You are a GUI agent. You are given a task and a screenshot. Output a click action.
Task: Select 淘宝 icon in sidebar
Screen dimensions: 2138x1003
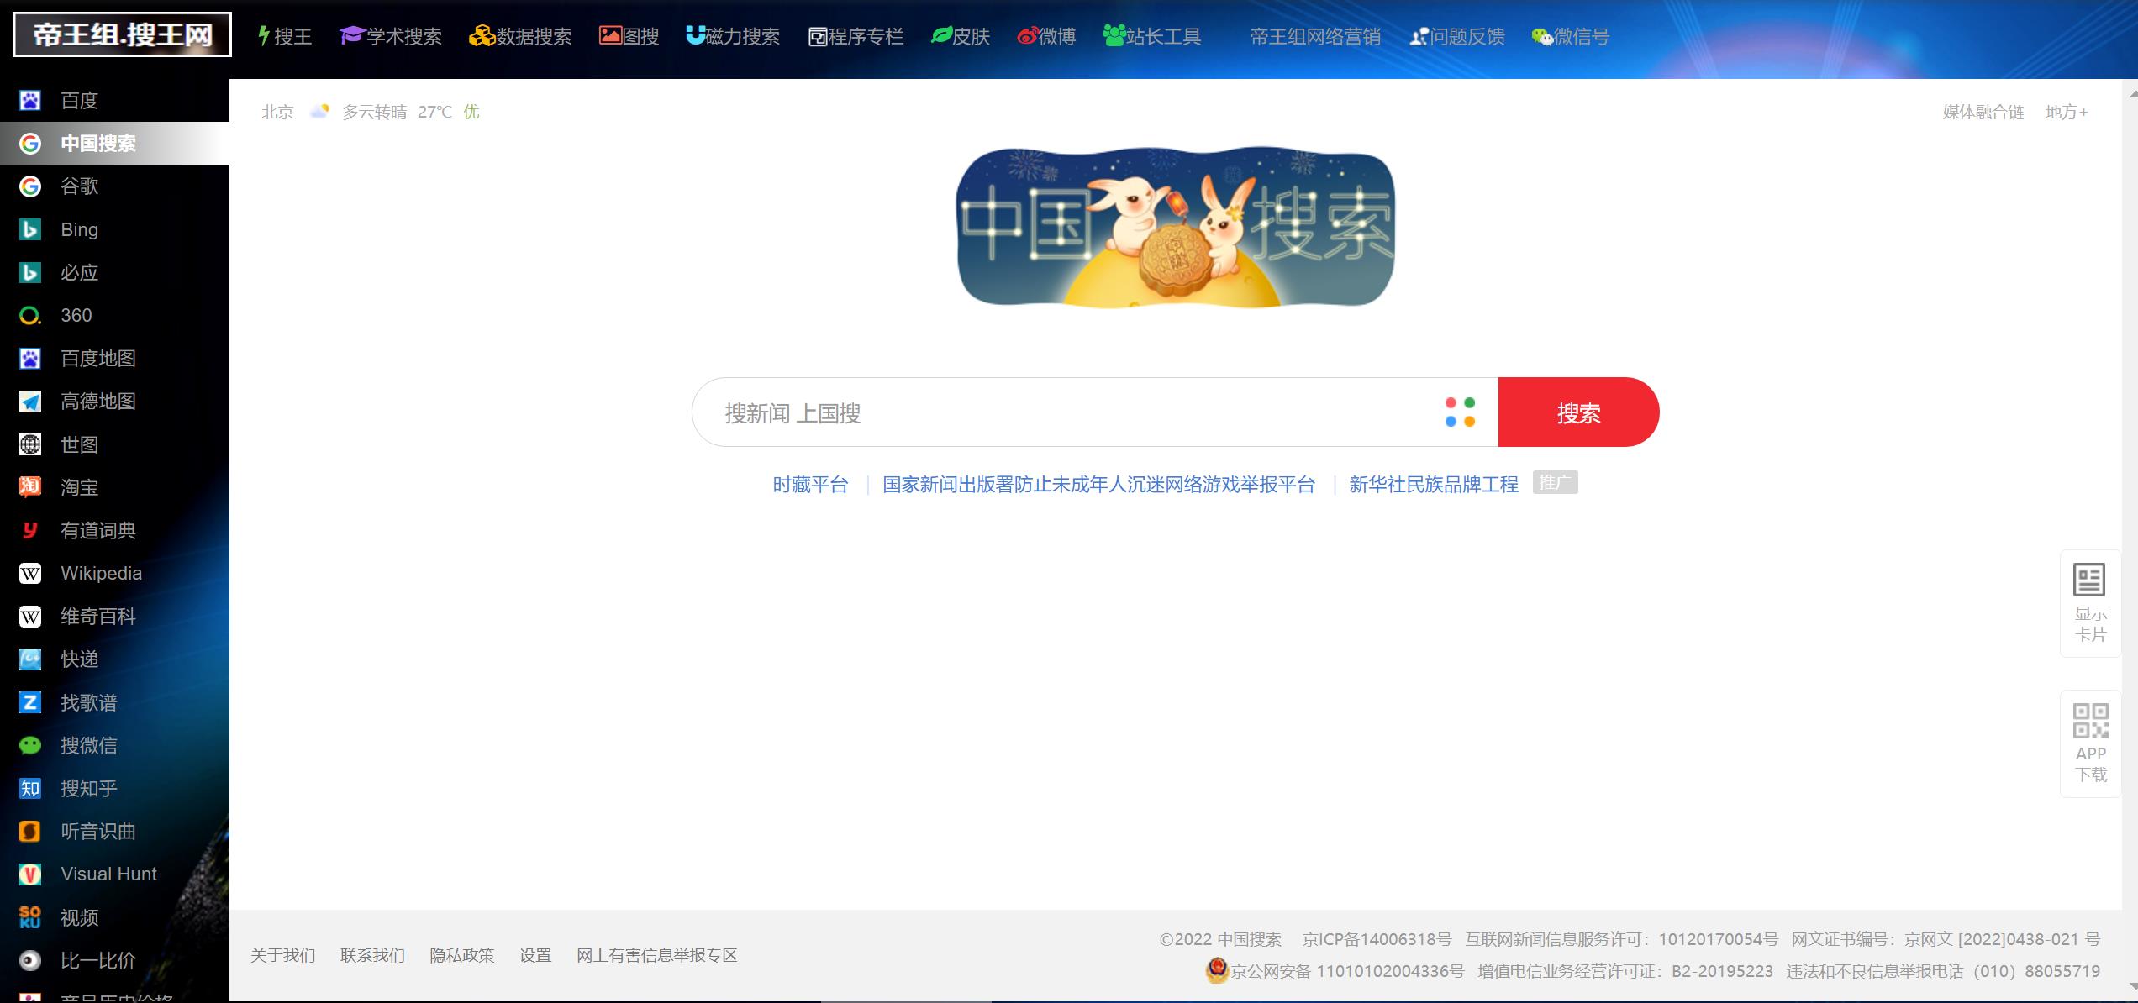tap(30, 487)
